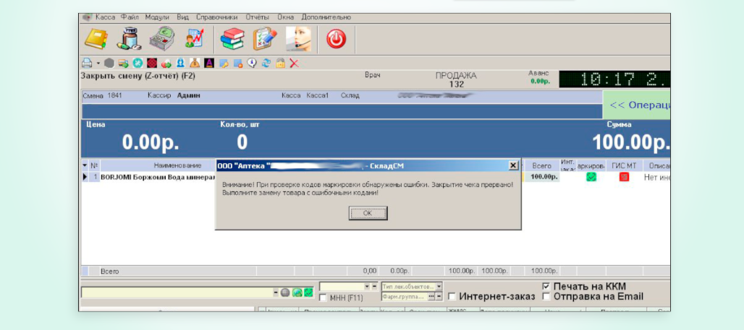Image resolution: width=744 pixels, height=330 pixels.
Task: Click the red power button icon
Action: (336, 39)
